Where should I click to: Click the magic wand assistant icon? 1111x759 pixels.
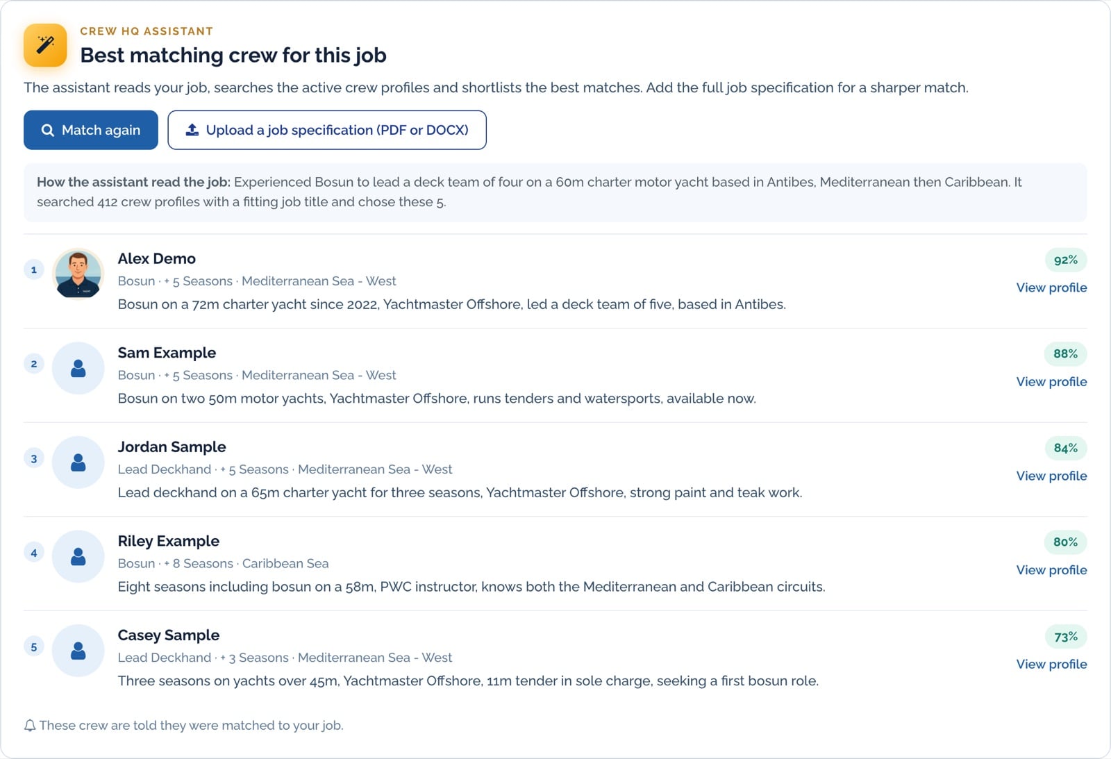click(45, 45)
